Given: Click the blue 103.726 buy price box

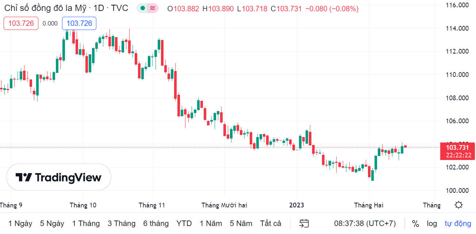Looking at the screenshot, I should coord(79,23).
